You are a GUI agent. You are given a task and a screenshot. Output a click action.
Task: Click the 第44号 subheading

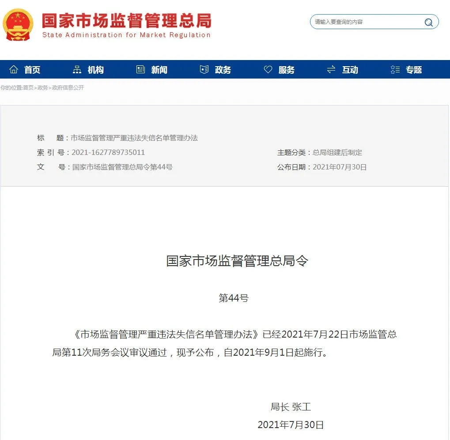(234, 298)
